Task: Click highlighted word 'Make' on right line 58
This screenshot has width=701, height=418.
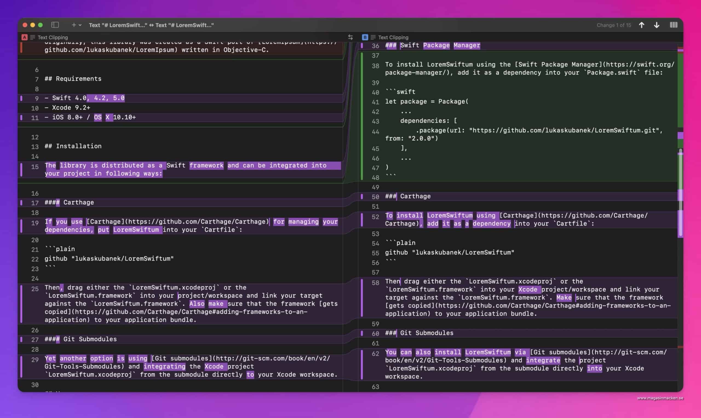Action: tap(564, 298)
